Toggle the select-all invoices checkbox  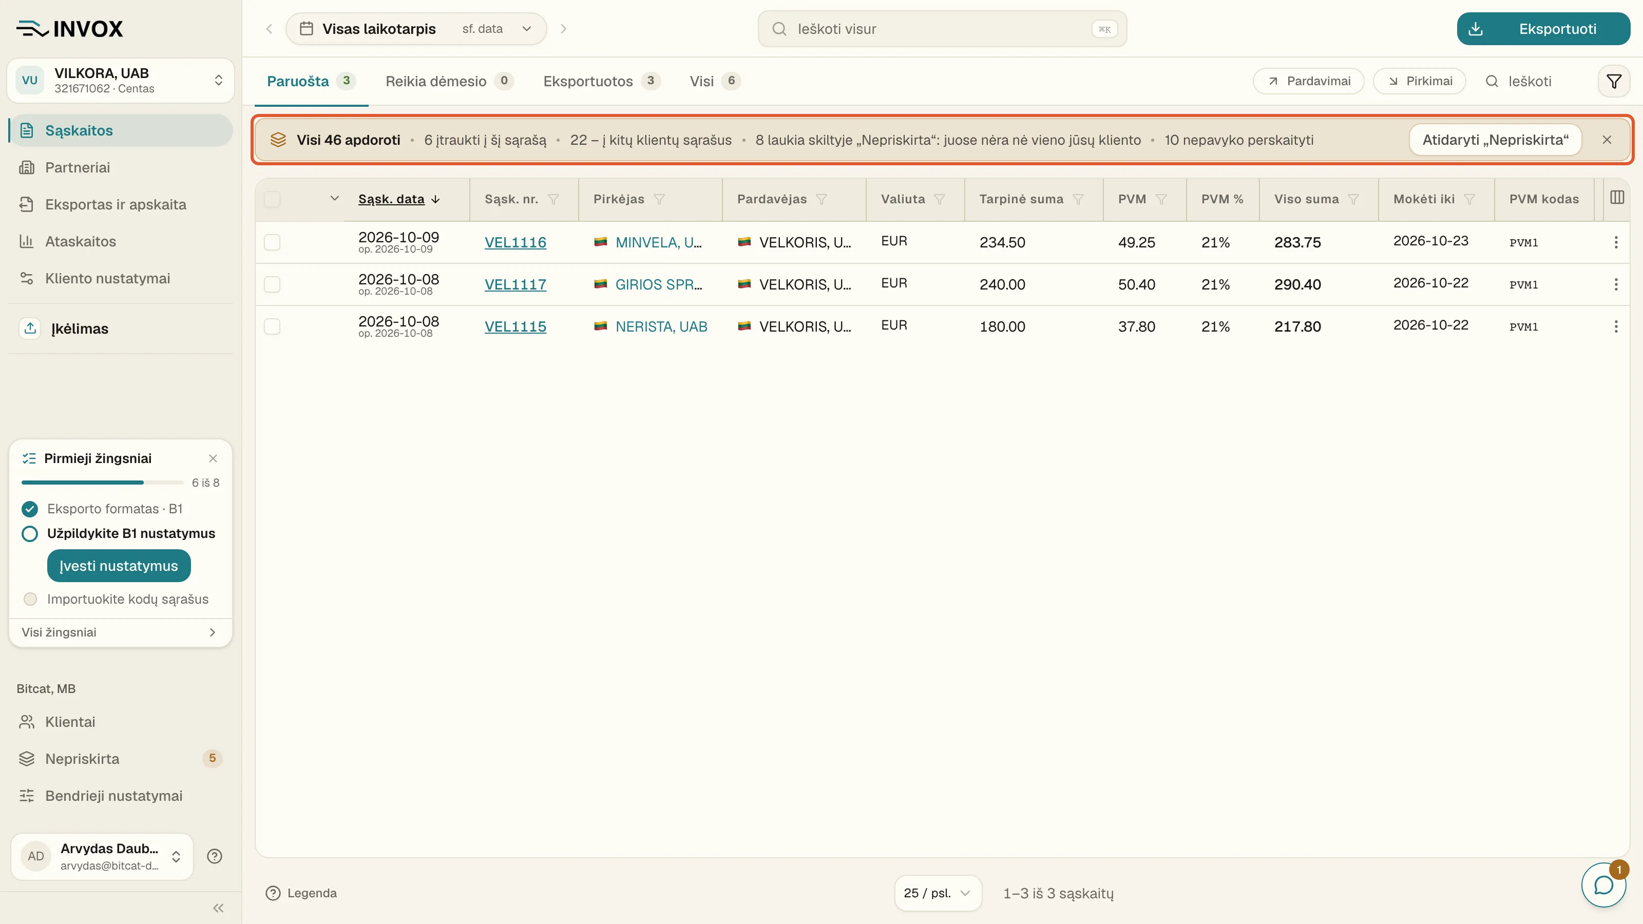(272, 200)
